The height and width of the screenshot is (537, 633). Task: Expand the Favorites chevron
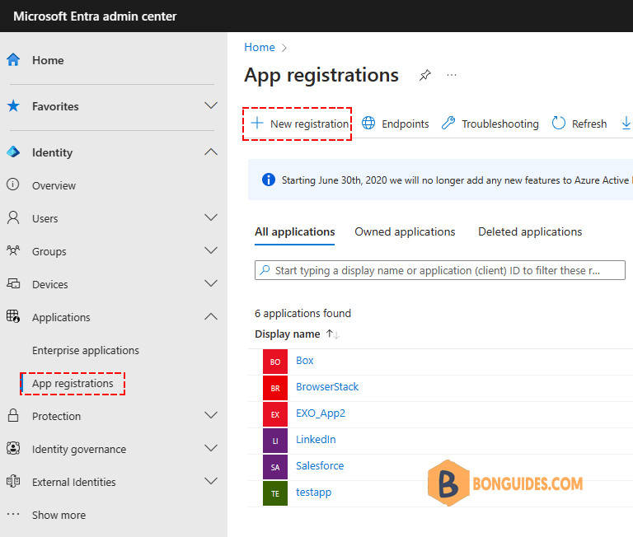(211, 105)
